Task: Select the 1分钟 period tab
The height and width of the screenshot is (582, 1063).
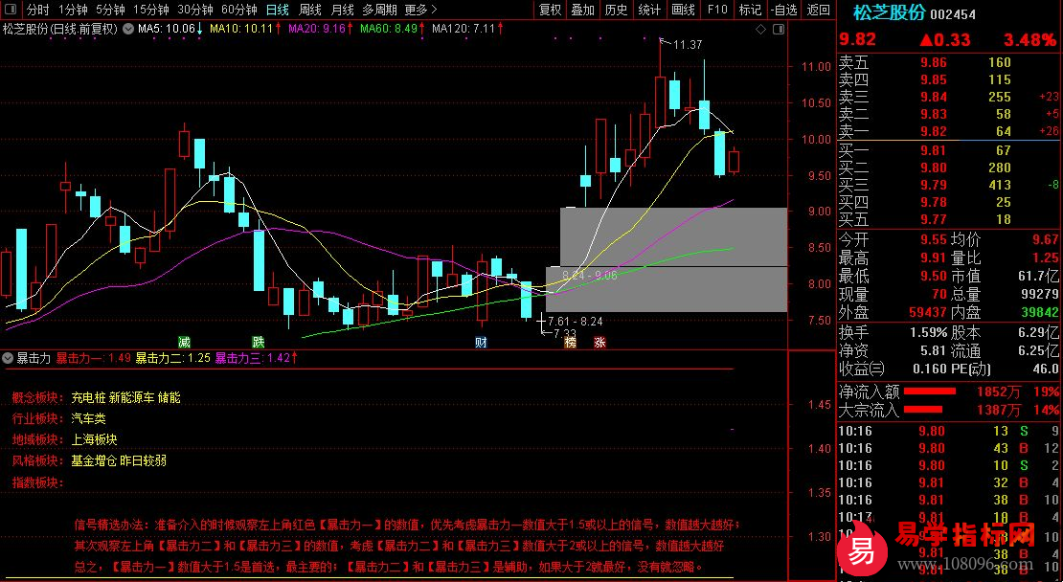Action: (73, 10)
